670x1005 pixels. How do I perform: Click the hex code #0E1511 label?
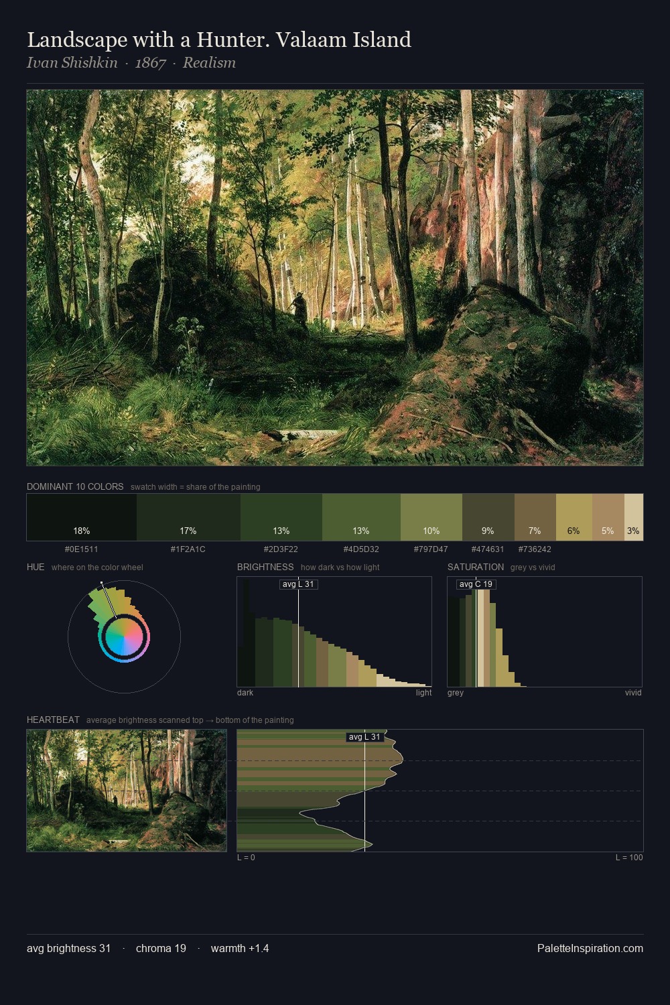click(x=82, y=549)
